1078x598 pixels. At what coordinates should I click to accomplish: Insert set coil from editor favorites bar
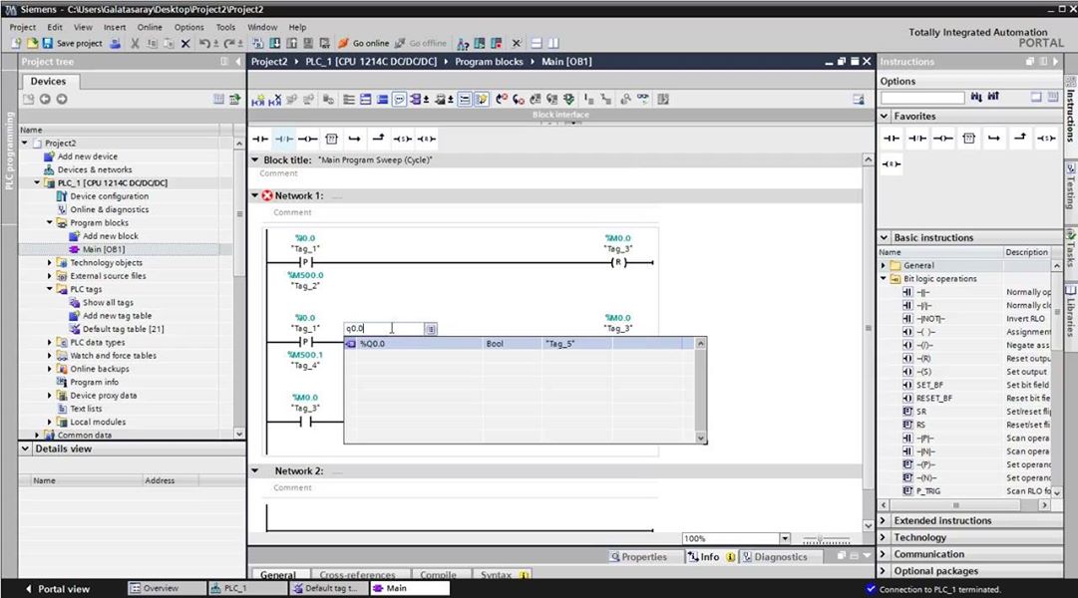(x=402, y=139)
